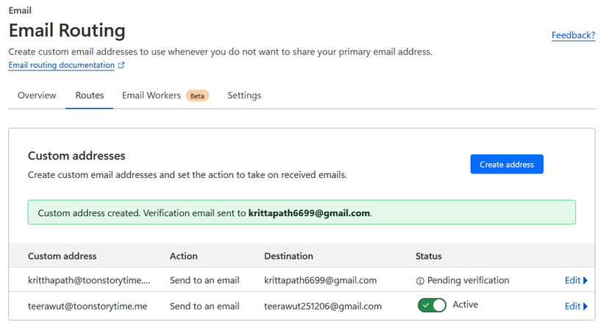Select the Routes tab

[90, 96]
